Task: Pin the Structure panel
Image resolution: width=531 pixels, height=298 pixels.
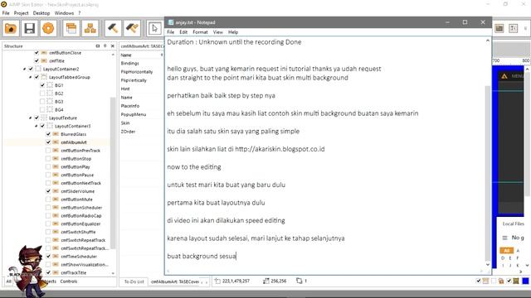Action: tap(105, 46)
